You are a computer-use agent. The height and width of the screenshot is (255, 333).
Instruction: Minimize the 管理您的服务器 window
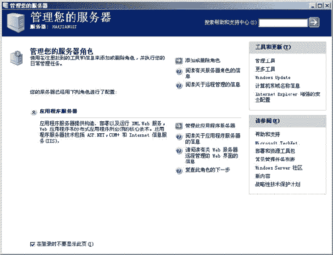[313, 6]
